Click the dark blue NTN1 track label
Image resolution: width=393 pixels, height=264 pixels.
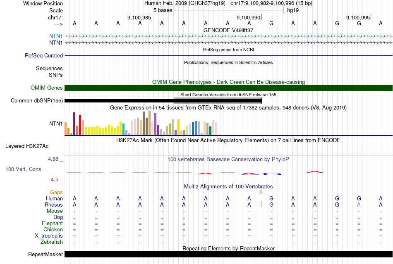(56, 43)
